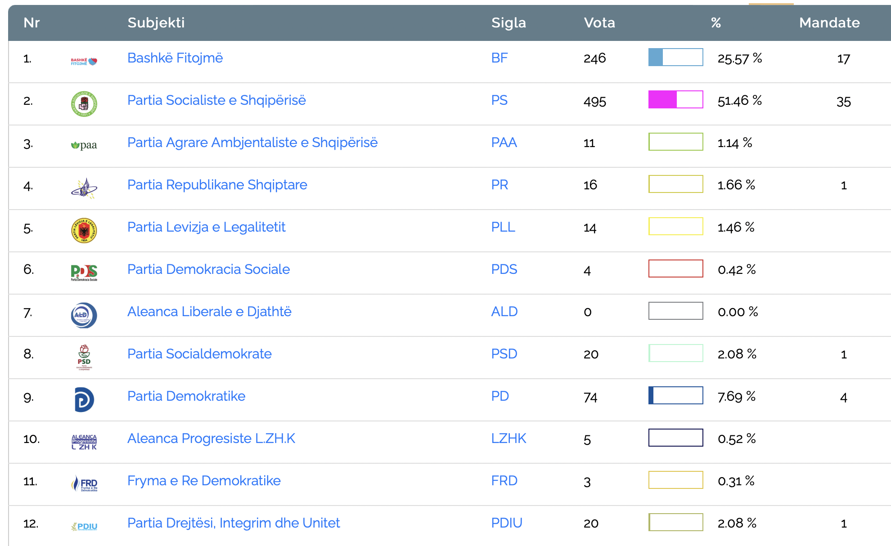This screenshot has width=891, height=546.
Task: Click the magenta PS vote percentage bar
Action: point(675,99)
